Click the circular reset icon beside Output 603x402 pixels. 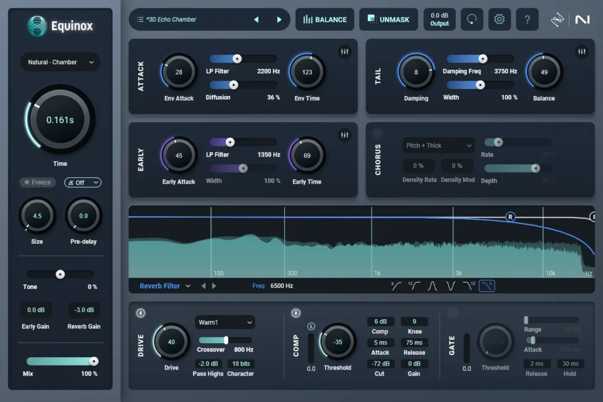pyautogui.click(x=472, y=19)
